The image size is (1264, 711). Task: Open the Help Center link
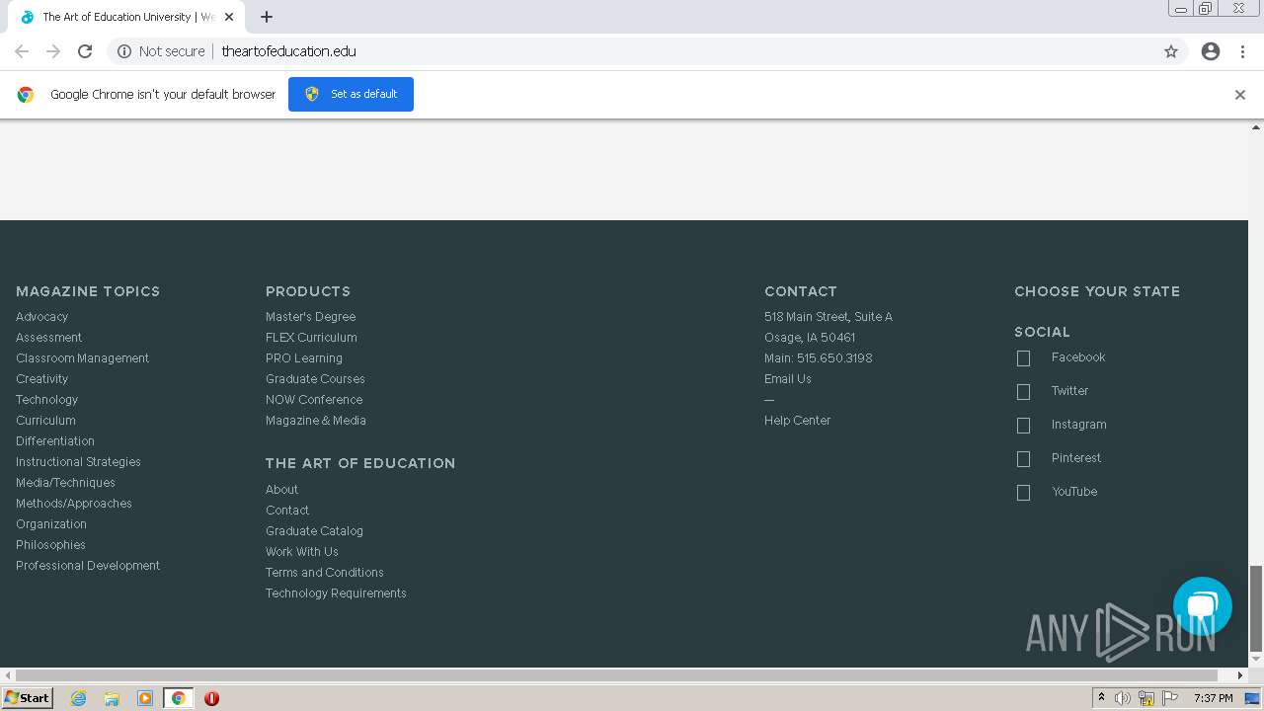[797, 421]
